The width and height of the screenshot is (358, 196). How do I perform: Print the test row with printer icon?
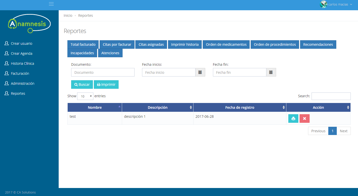pyautogui.click(x=293, y=118)
